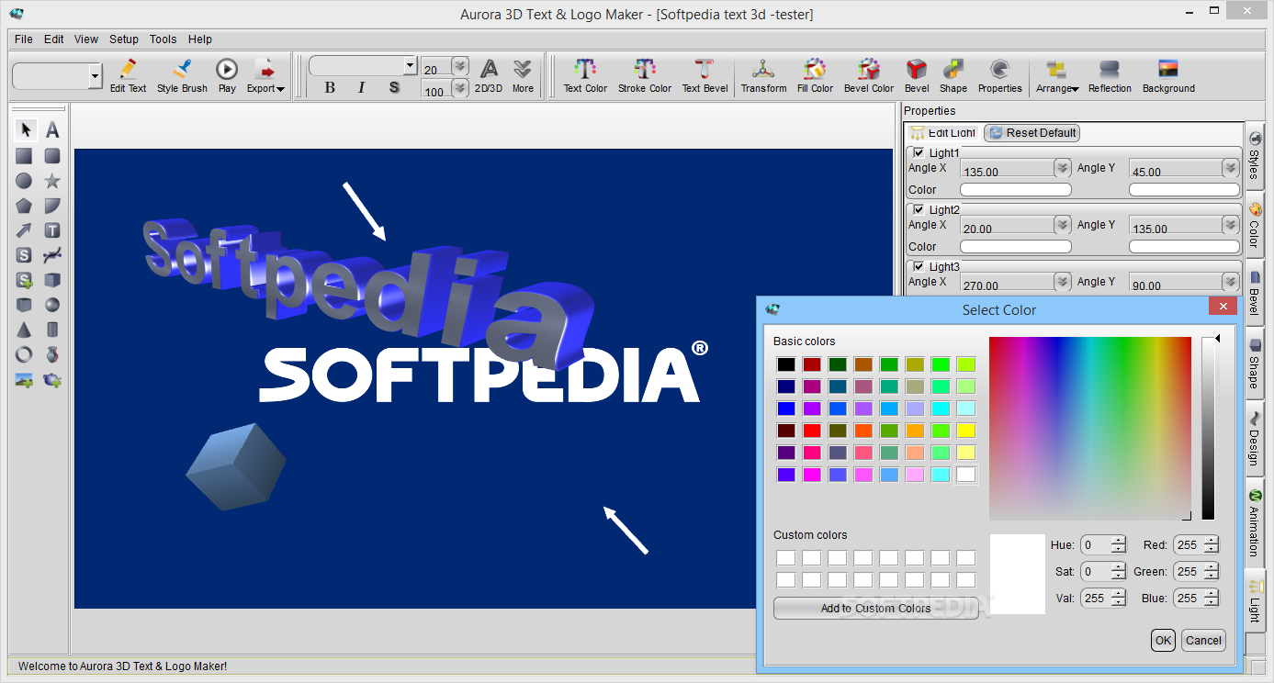The width and height of the screenshot is (1274, 683).
Task: Choose the letter A text tool
Action: 52,130
